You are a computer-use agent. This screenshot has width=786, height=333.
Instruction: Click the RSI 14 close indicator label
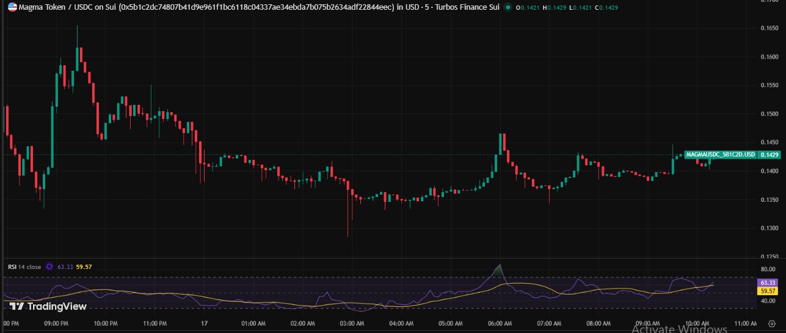point(24,267)
